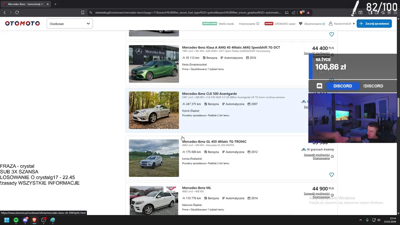400x225 pixels.
Task: Open Brave Rewards triangle icon
Action: point(308,12)
